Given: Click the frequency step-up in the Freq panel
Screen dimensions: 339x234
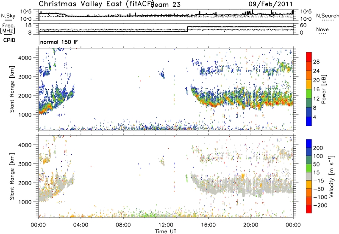Looking at the screenshot, I should [x=187, y=29].
